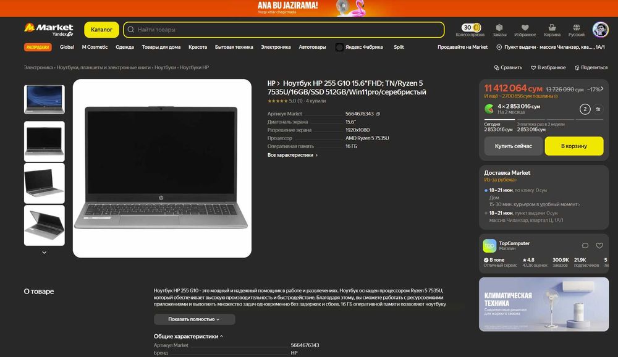618x357 pixels.
Task: Go to Ноутбуки HP breadcrumb
Action: [x=194, y=68]
